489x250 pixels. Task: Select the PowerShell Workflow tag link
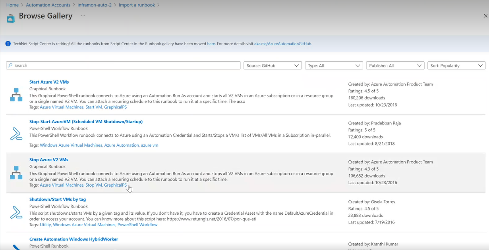point(137,225)
